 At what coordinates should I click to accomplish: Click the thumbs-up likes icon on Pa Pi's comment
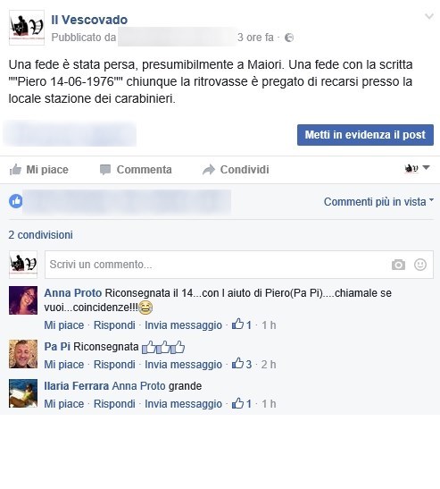coord(237,363)
